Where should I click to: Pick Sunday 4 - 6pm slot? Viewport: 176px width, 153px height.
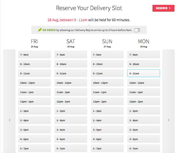point(107,139)
